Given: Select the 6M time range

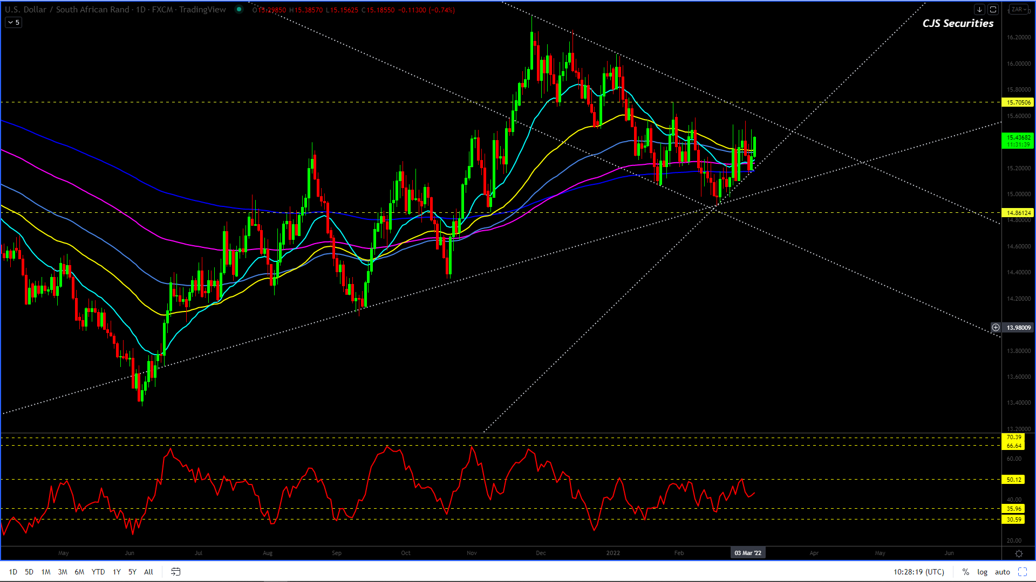Looking at the screenshot, I should (79, 572).
